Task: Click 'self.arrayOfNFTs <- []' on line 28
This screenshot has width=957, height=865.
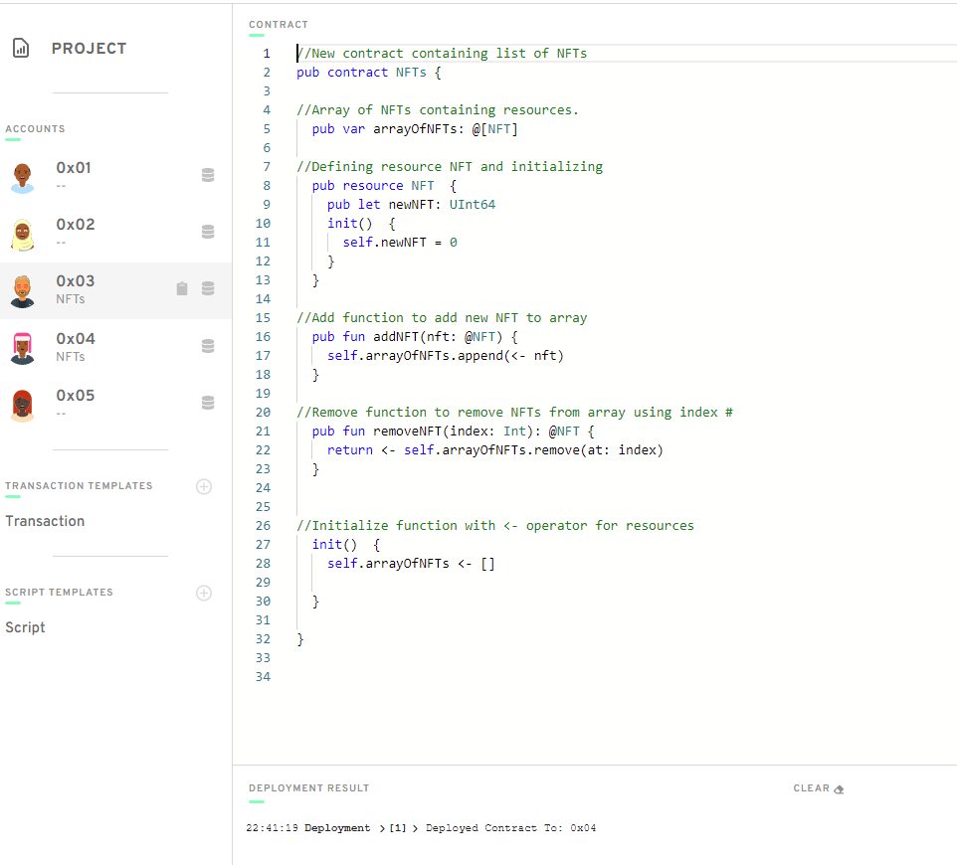Action: [412, 564]
